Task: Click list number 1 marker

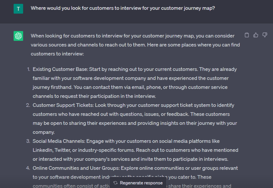Action: 29,69
